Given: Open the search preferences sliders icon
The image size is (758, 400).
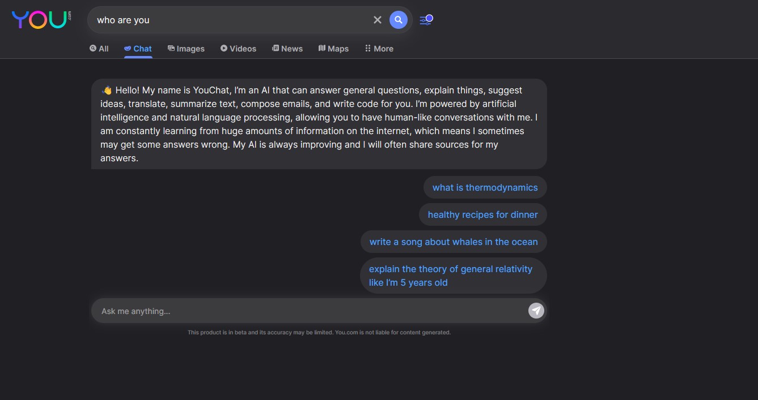Looking at the screenshot, I should coord(426,20).
